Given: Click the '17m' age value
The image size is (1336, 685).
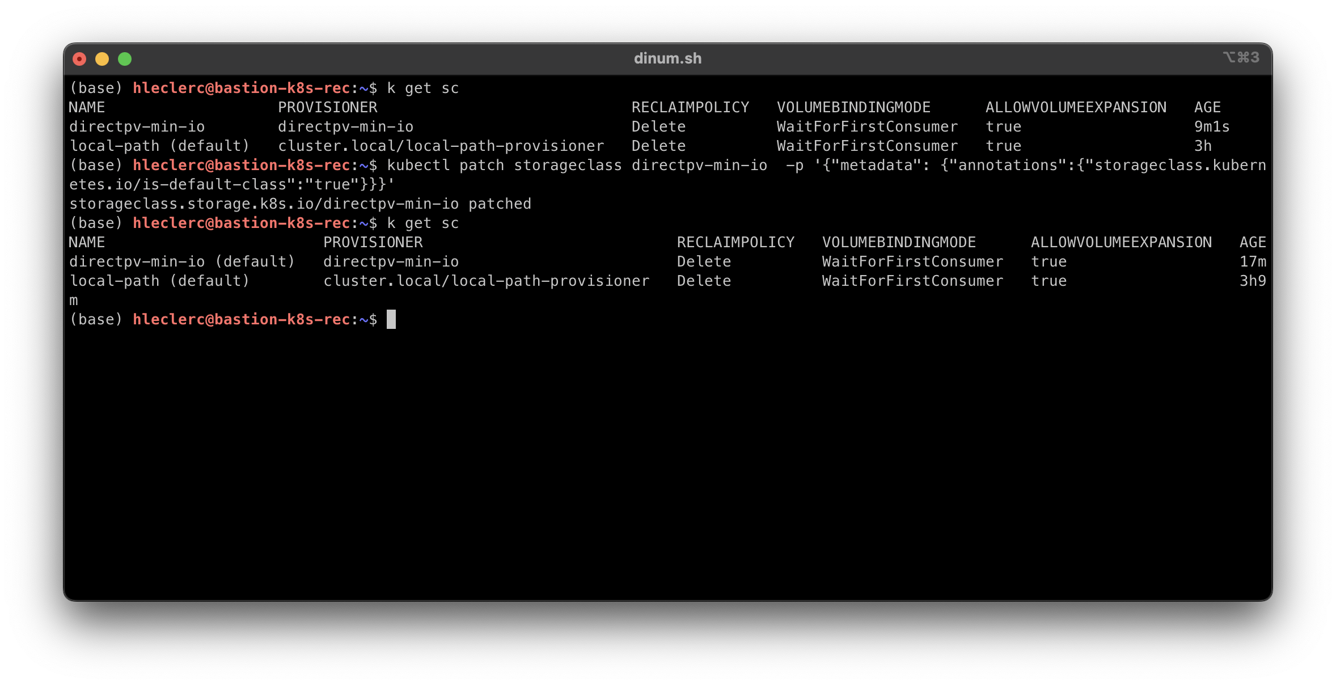Looking at the screenshot, I should coord(1252,262).
